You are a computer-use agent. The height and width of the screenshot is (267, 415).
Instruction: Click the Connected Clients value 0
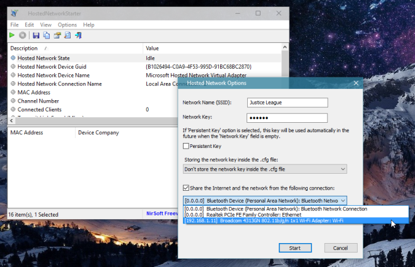147,110
